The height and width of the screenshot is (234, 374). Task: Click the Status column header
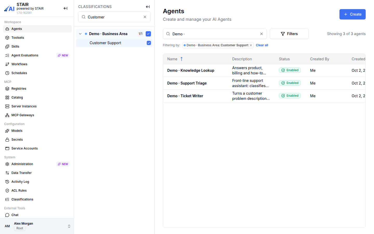point(284,59)
